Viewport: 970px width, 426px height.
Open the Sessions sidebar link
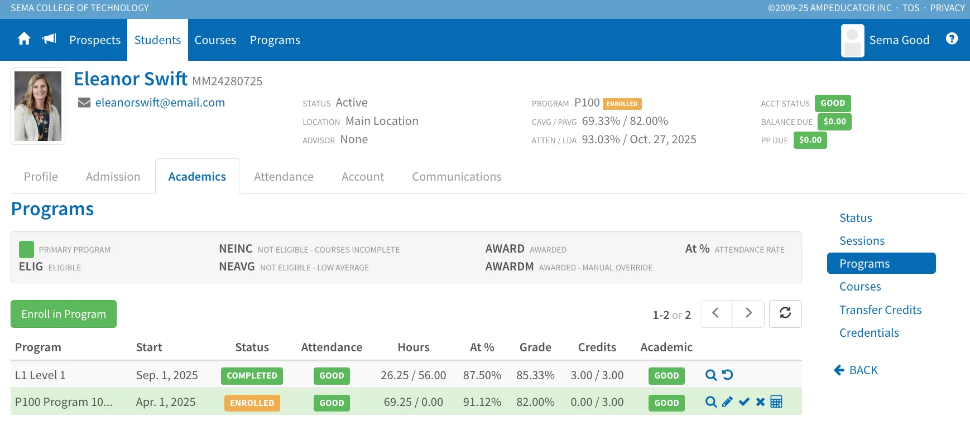(x=862, y=241)
